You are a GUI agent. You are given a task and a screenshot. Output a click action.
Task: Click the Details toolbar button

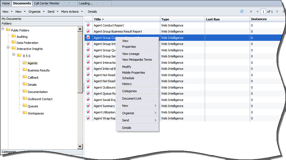click(x=92, y=12)
